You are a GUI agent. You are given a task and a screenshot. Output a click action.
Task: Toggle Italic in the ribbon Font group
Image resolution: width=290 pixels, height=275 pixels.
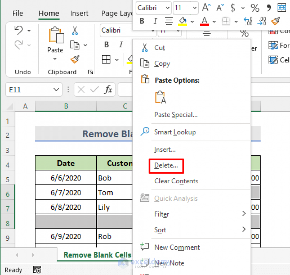tap(121, 45)
